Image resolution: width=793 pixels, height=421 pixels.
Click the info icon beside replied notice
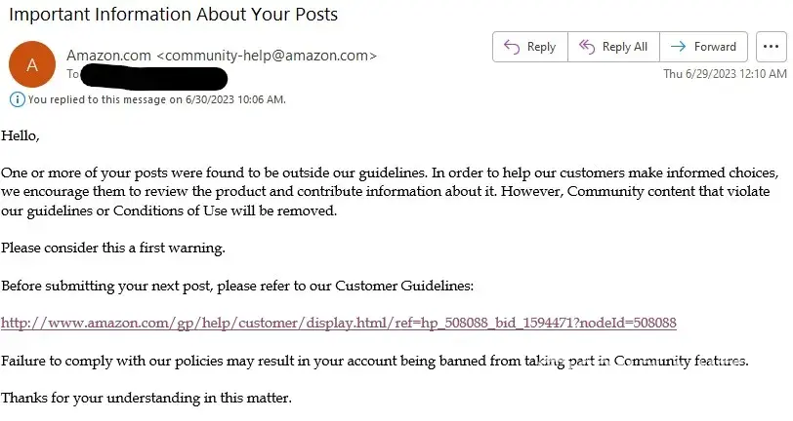click(17, 99)
